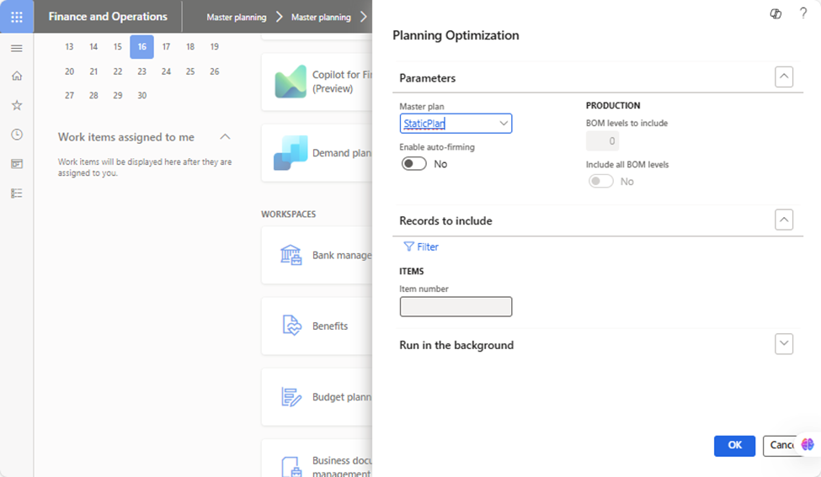This screenshot has width=821, height=477.
Task: Select calendar date 13
Action: click(69, 46)
